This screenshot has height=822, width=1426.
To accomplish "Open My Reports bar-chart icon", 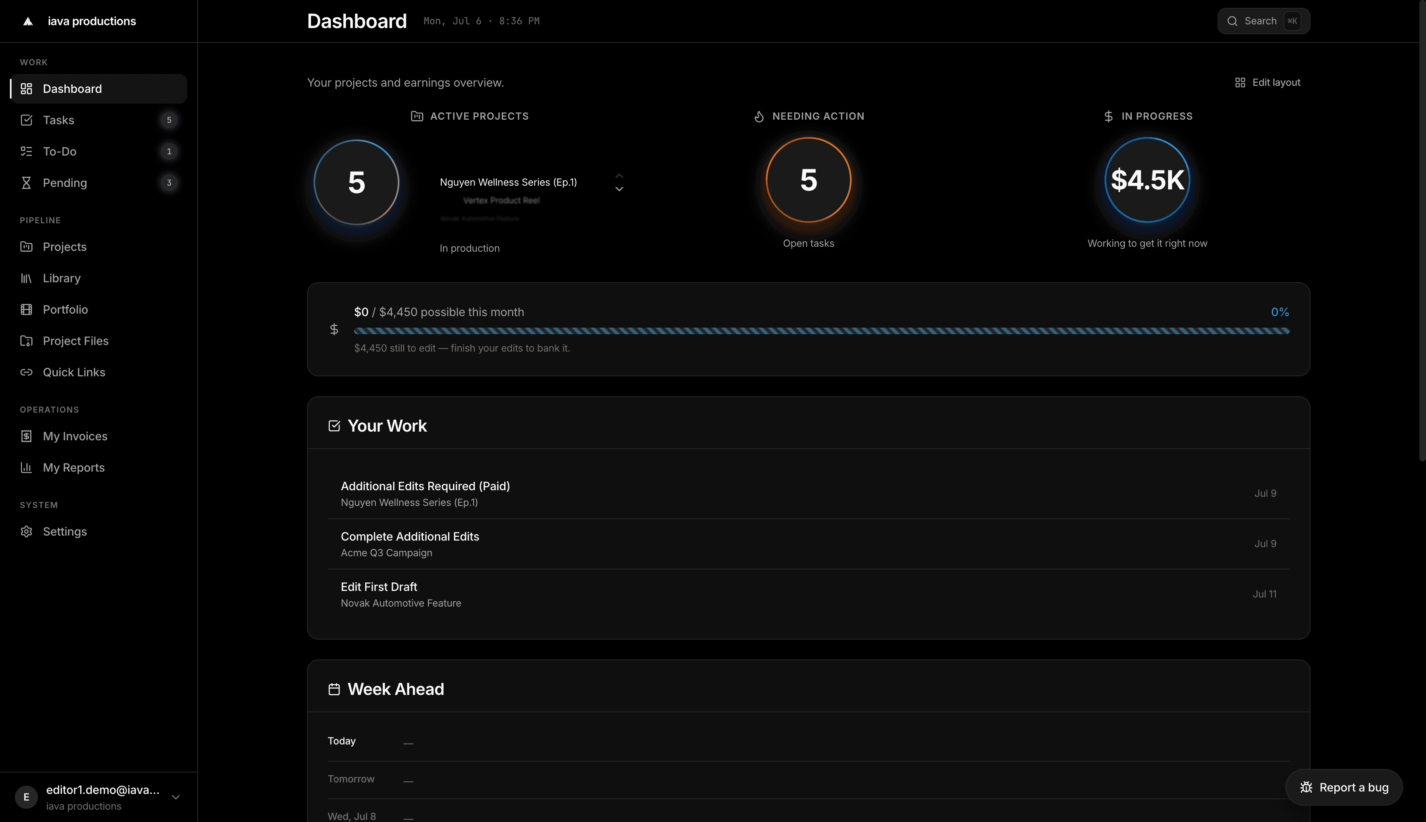I will point(26,468).
